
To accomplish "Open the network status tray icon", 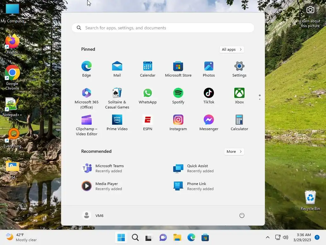I will point(278,237).
